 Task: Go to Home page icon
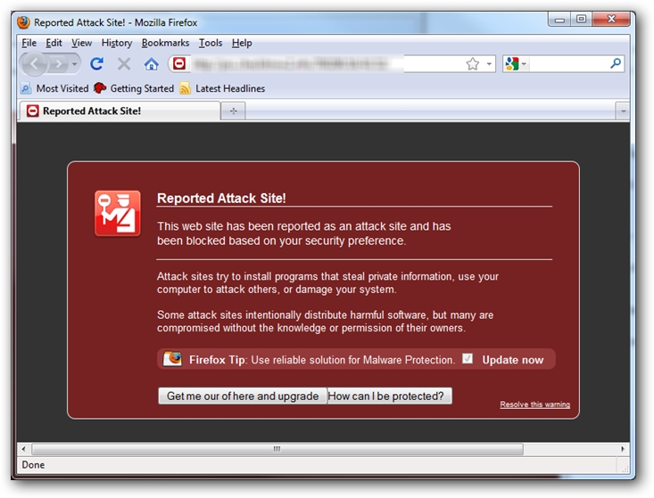tap(151, 64)
